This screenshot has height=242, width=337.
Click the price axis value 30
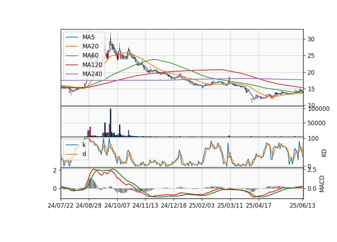(311, 39)
